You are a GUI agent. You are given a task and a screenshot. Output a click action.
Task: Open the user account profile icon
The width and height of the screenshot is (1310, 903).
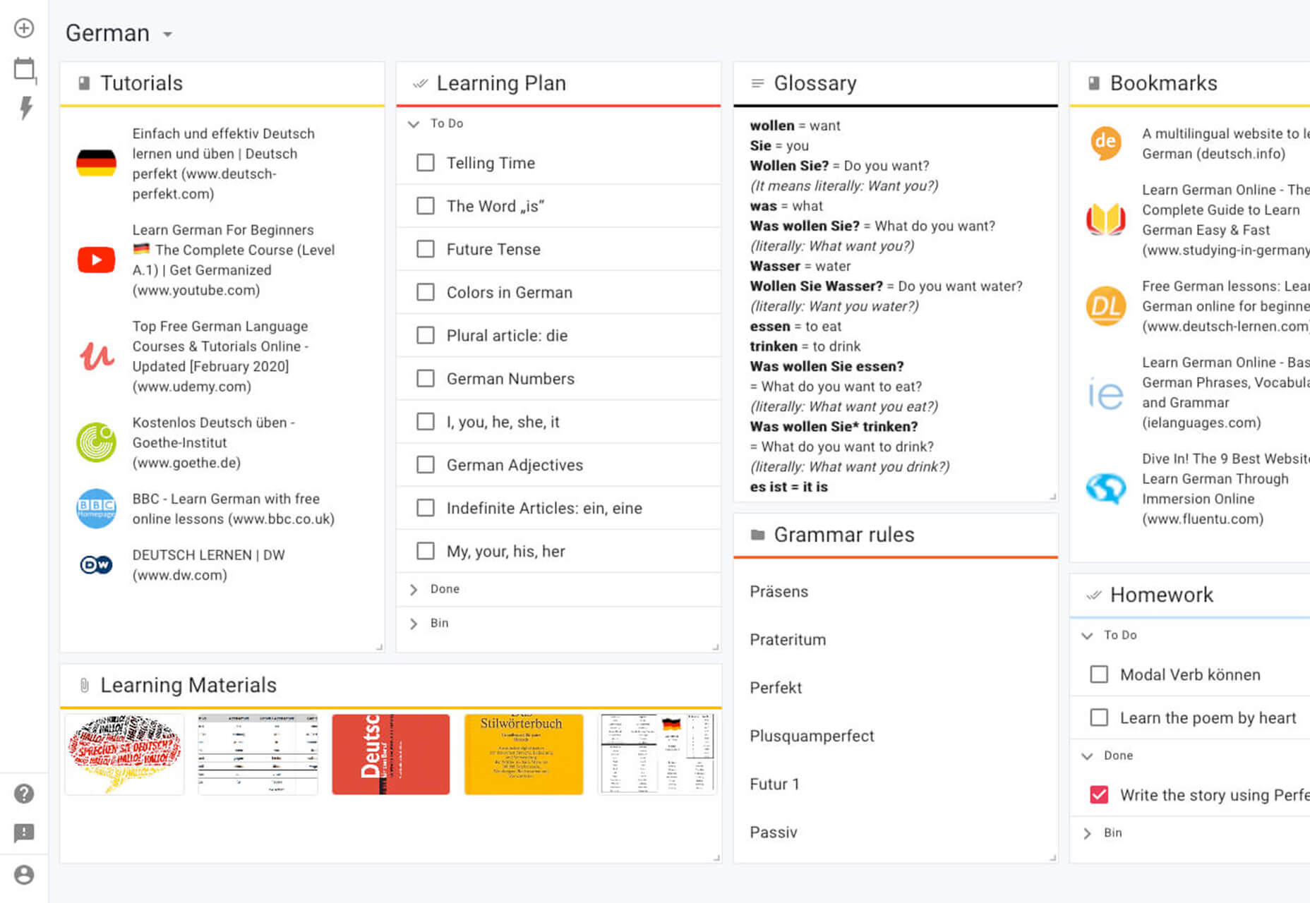point(24,875)
